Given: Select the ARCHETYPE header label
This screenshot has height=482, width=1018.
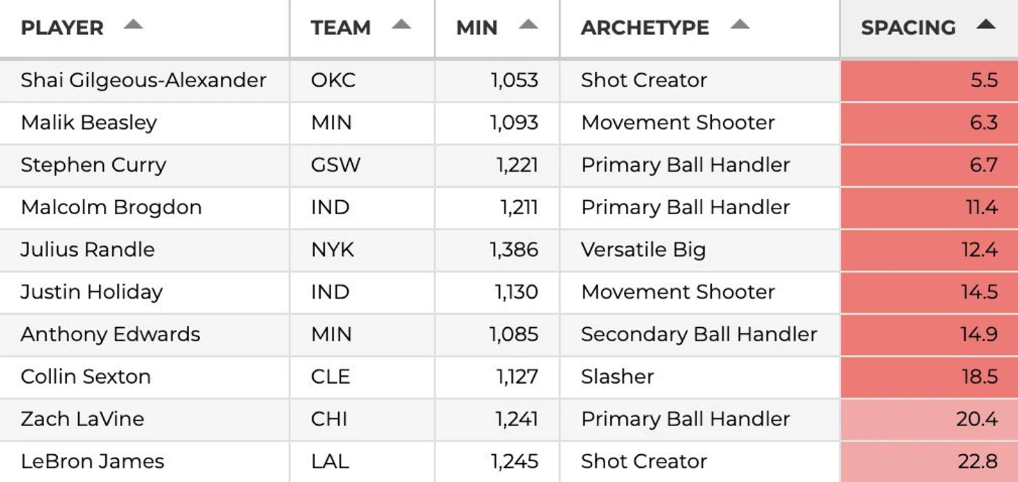Looking at the screenshot, I should (645, 28).
